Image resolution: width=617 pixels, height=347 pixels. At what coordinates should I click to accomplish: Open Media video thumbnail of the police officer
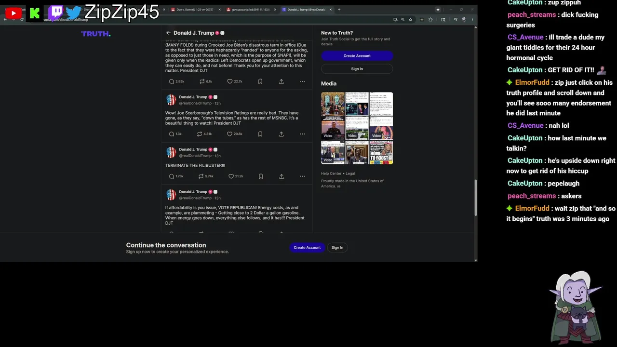pyautogui.click(x=333, y=128)
